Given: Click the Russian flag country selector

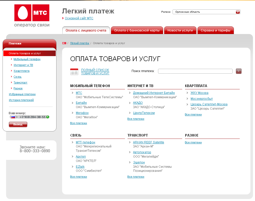Looking at the screenshot, I should 14,117.
